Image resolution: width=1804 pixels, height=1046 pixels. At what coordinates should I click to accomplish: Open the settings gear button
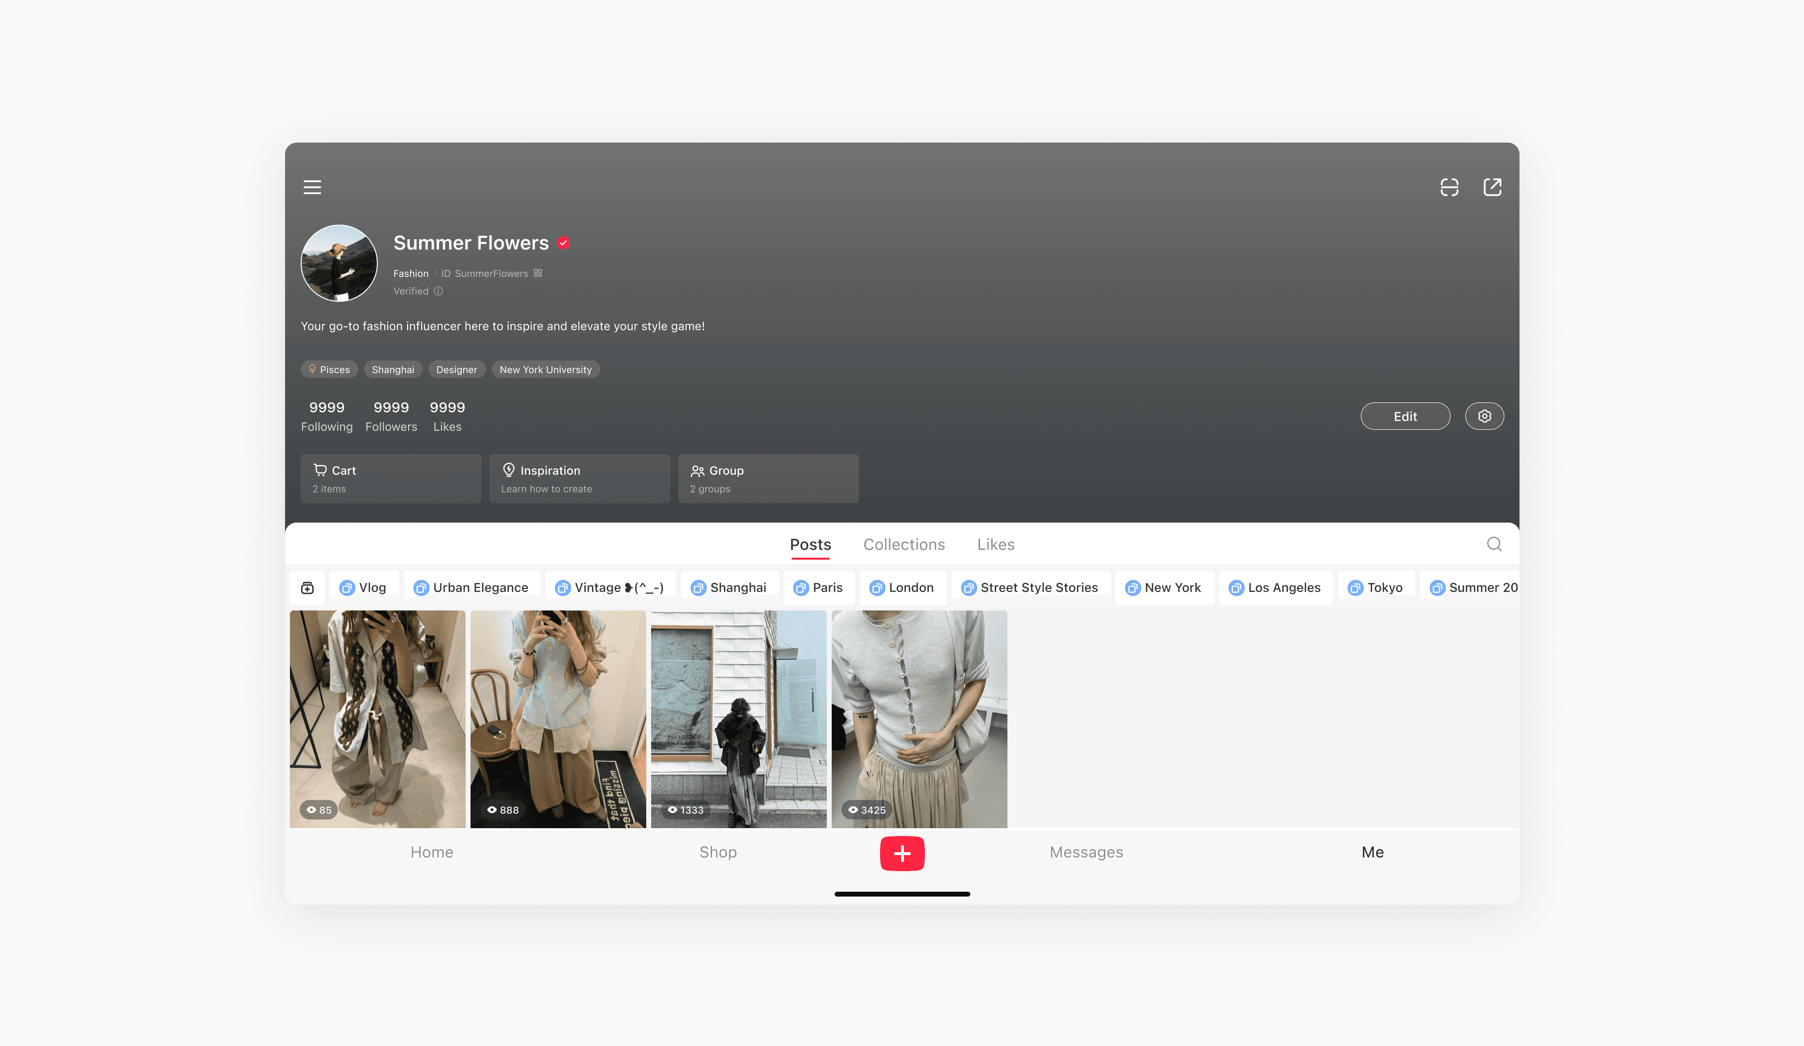pyautogui.click(x=1484, y=416)
